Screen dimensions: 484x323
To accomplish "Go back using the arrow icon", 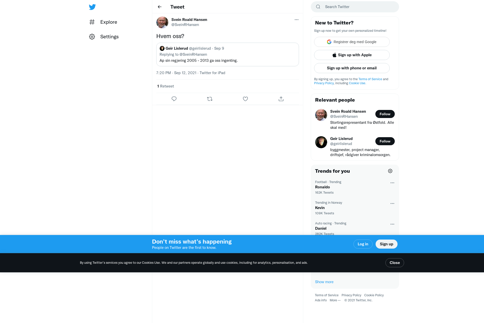I will tap(160, 7).
